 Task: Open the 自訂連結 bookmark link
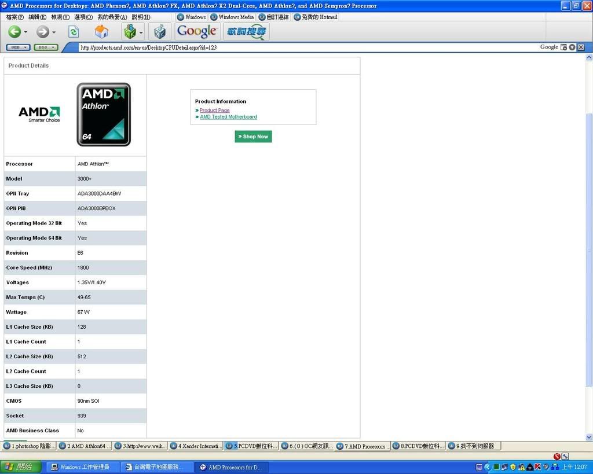pos(274,17)
